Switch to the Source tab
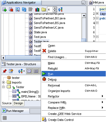The width and height of the screenshot is (106, 122). click(7, 103)
